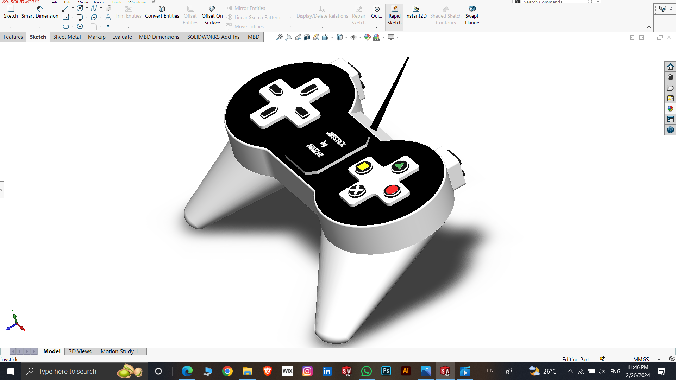Select the Polygon sketch tool

coord(80,26)
